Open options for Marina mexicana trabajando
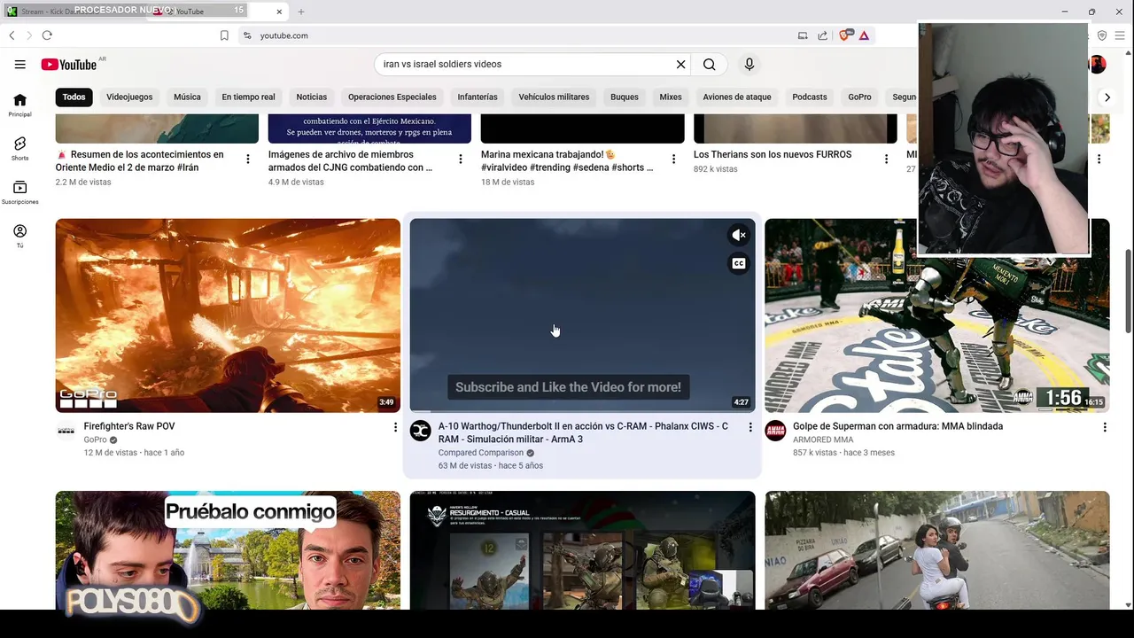Image resolution: width=1134 pixels, height=638 pixels. tap(673, 159)
